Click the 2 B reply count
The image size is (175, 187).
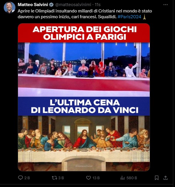(x=27, y=178)
